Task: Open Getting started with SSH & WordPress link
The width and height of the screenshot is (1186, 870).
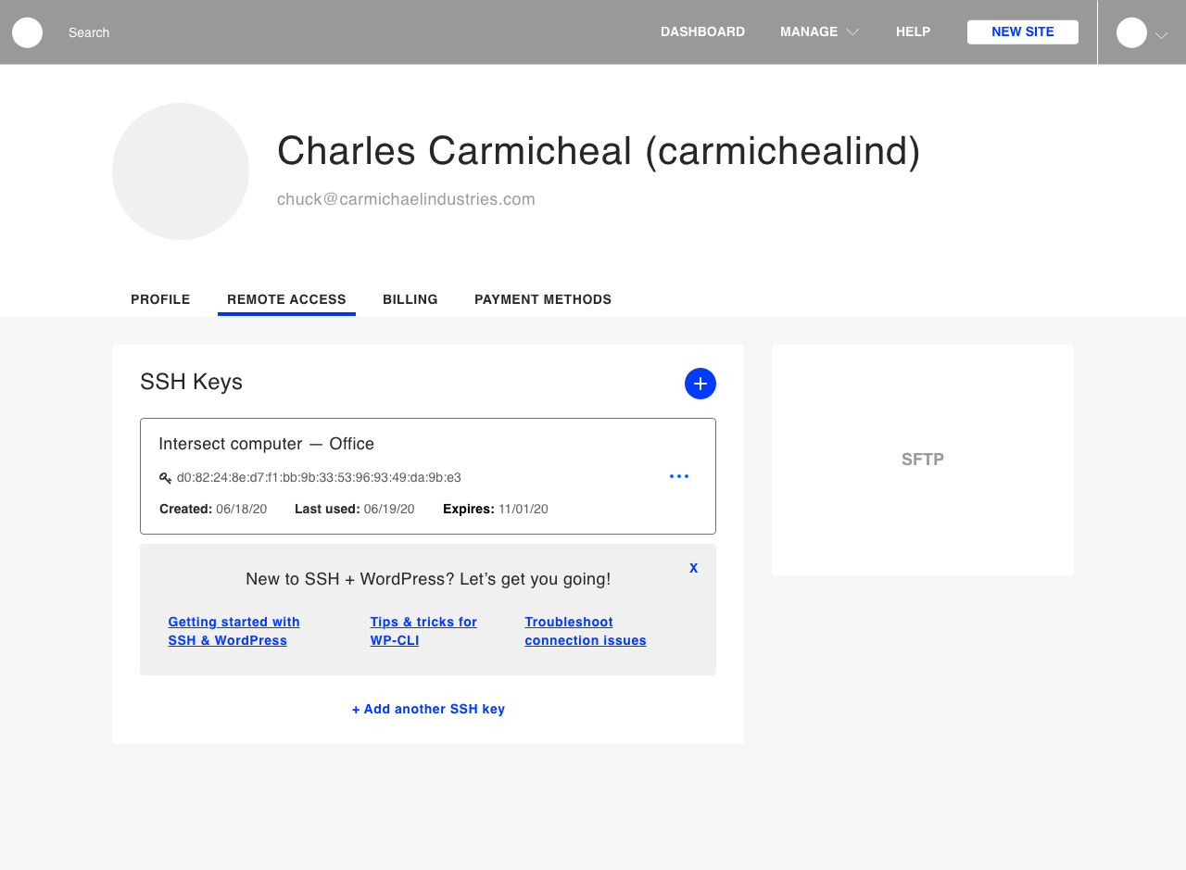Action: coord(234,631)
